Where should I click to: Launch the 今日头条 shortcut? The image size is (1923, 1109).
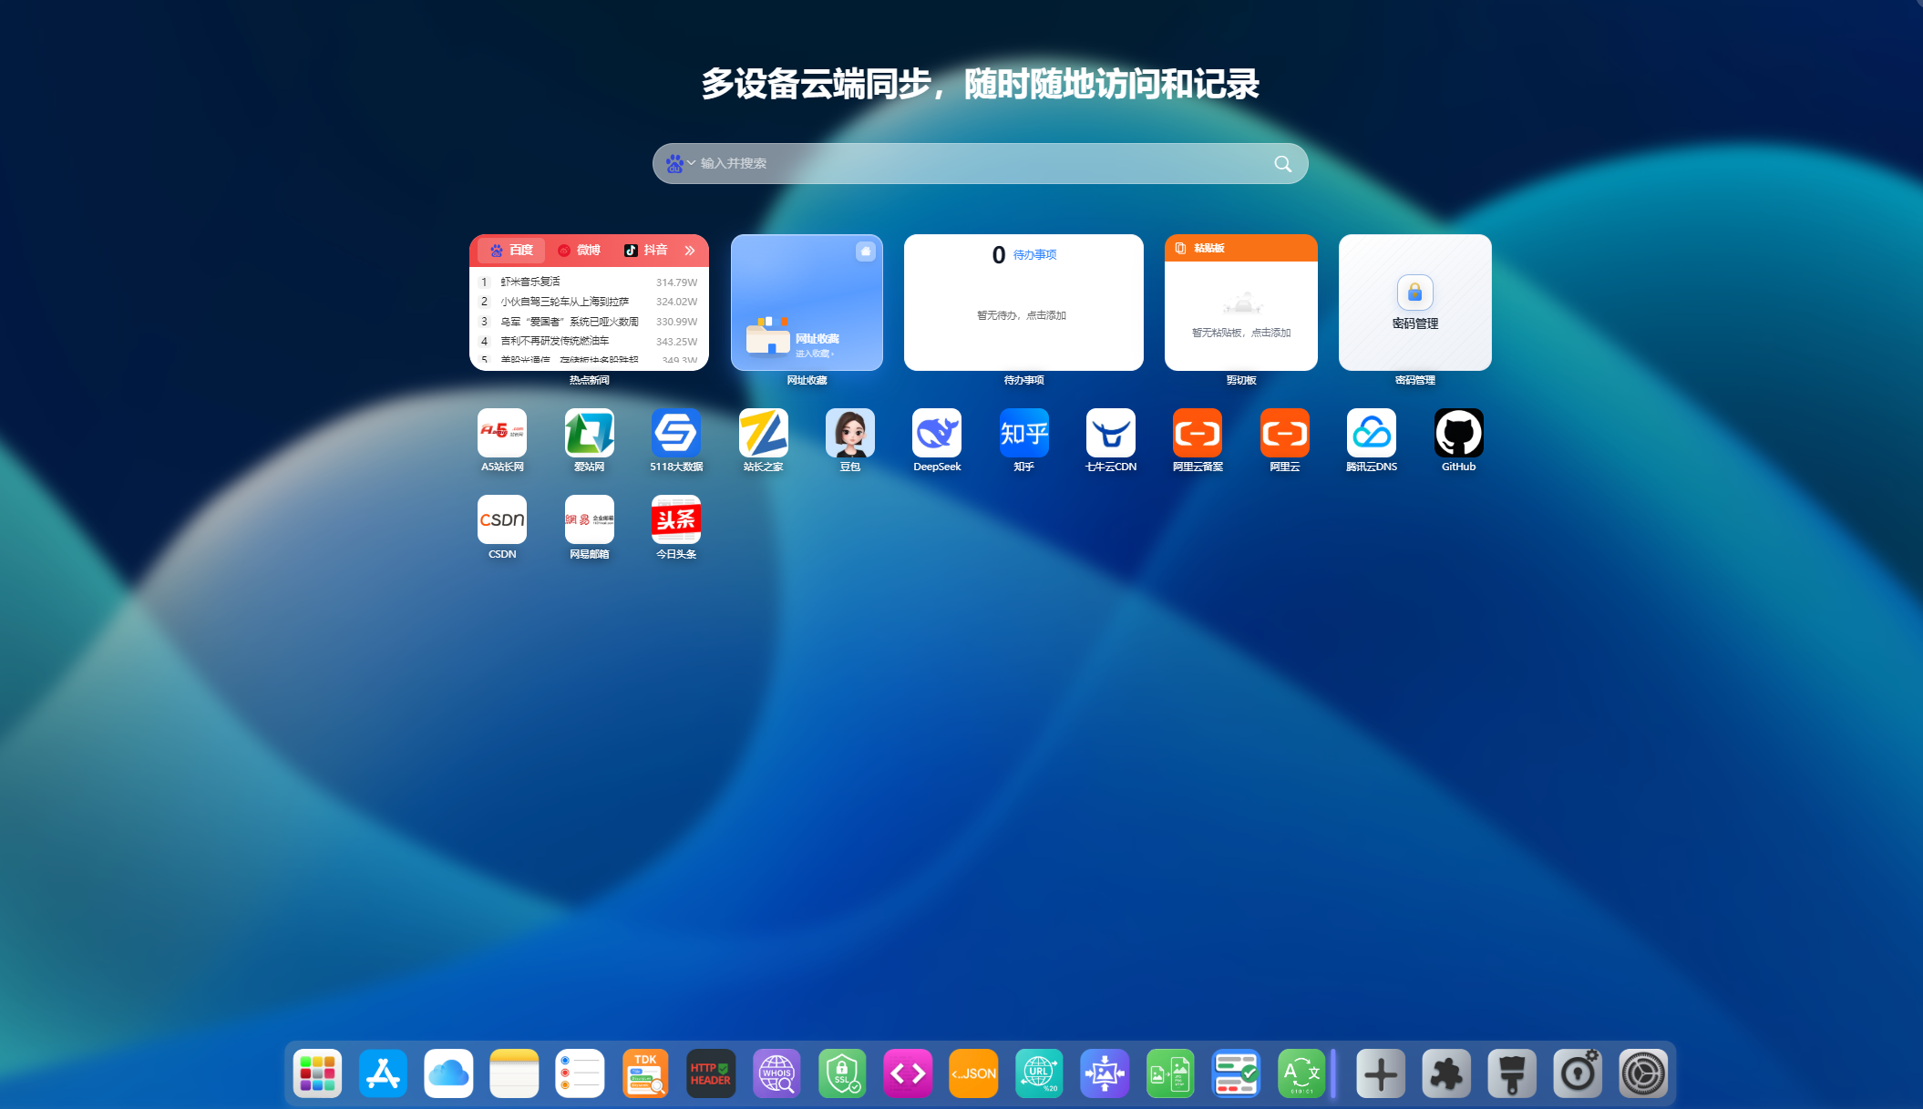point(676,519)
